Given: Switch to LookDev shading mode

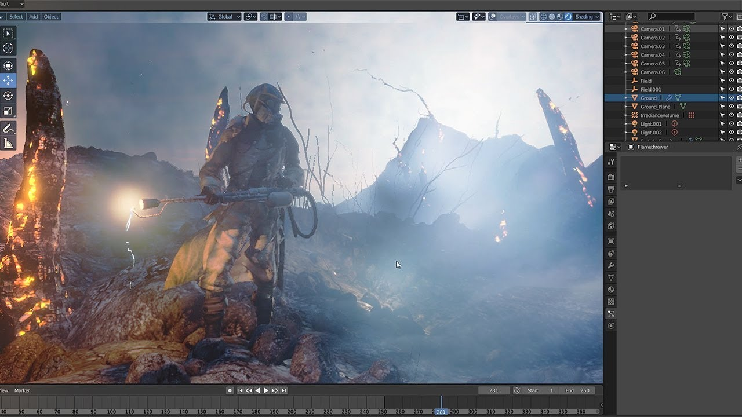Looking at the screenshot, I should [x=559, y=17].
